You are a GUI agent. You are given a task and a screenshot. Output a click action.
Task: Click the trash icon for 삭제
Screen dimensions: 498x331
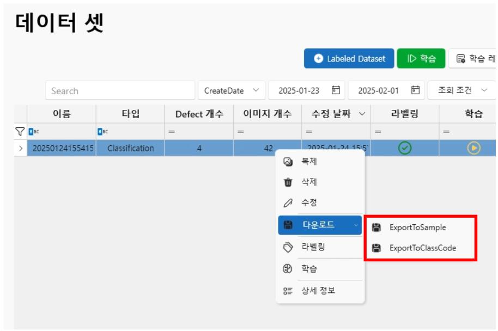[288, 182]
